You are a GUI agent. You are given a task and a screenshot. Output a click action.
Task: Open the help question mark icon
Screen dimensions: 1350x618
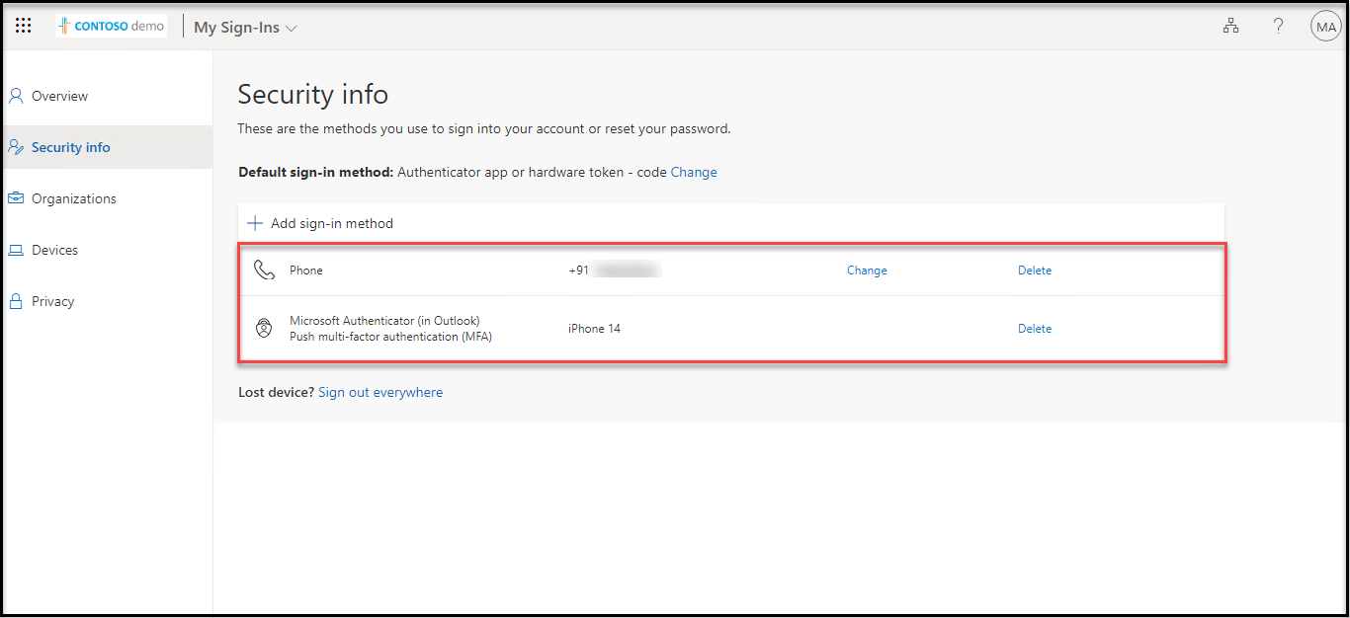pos(1278,27)
